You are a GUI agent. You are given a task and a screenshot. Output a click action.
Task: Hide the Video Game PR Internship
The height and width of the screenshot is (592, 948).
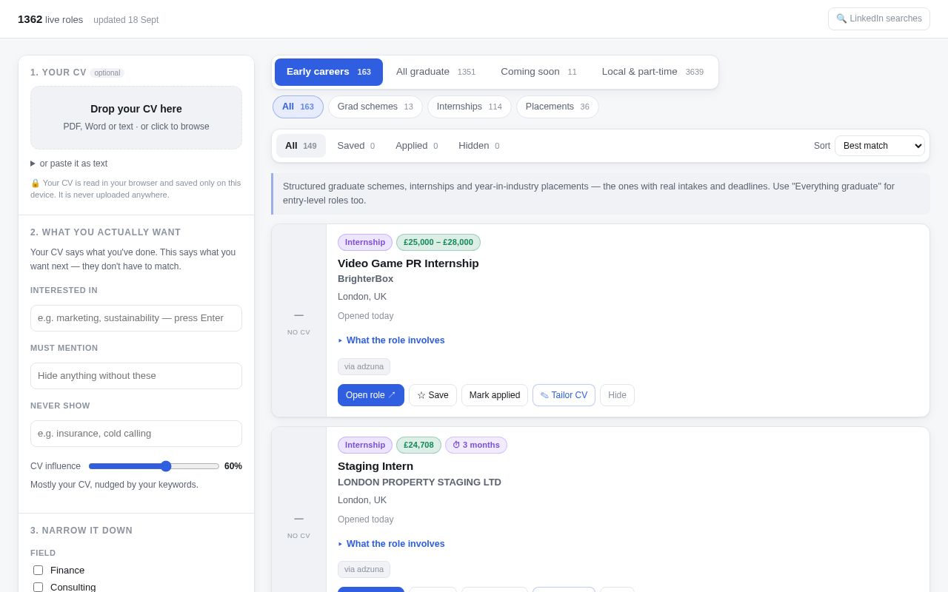pos(617,395)
